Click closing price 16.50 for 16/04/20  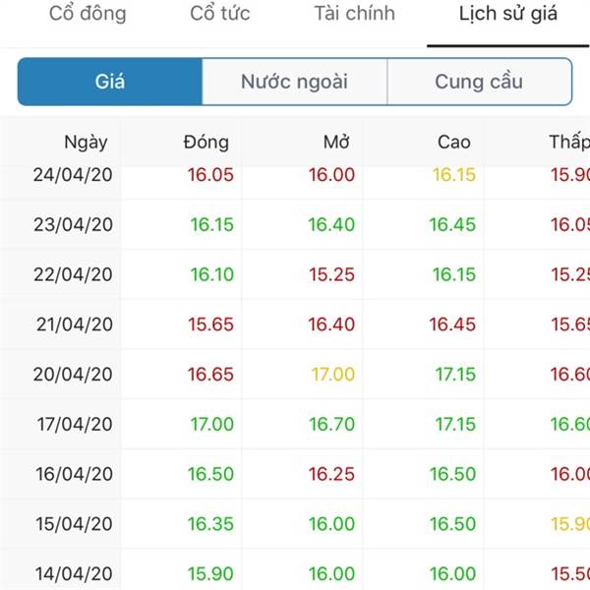pos(210,474)
